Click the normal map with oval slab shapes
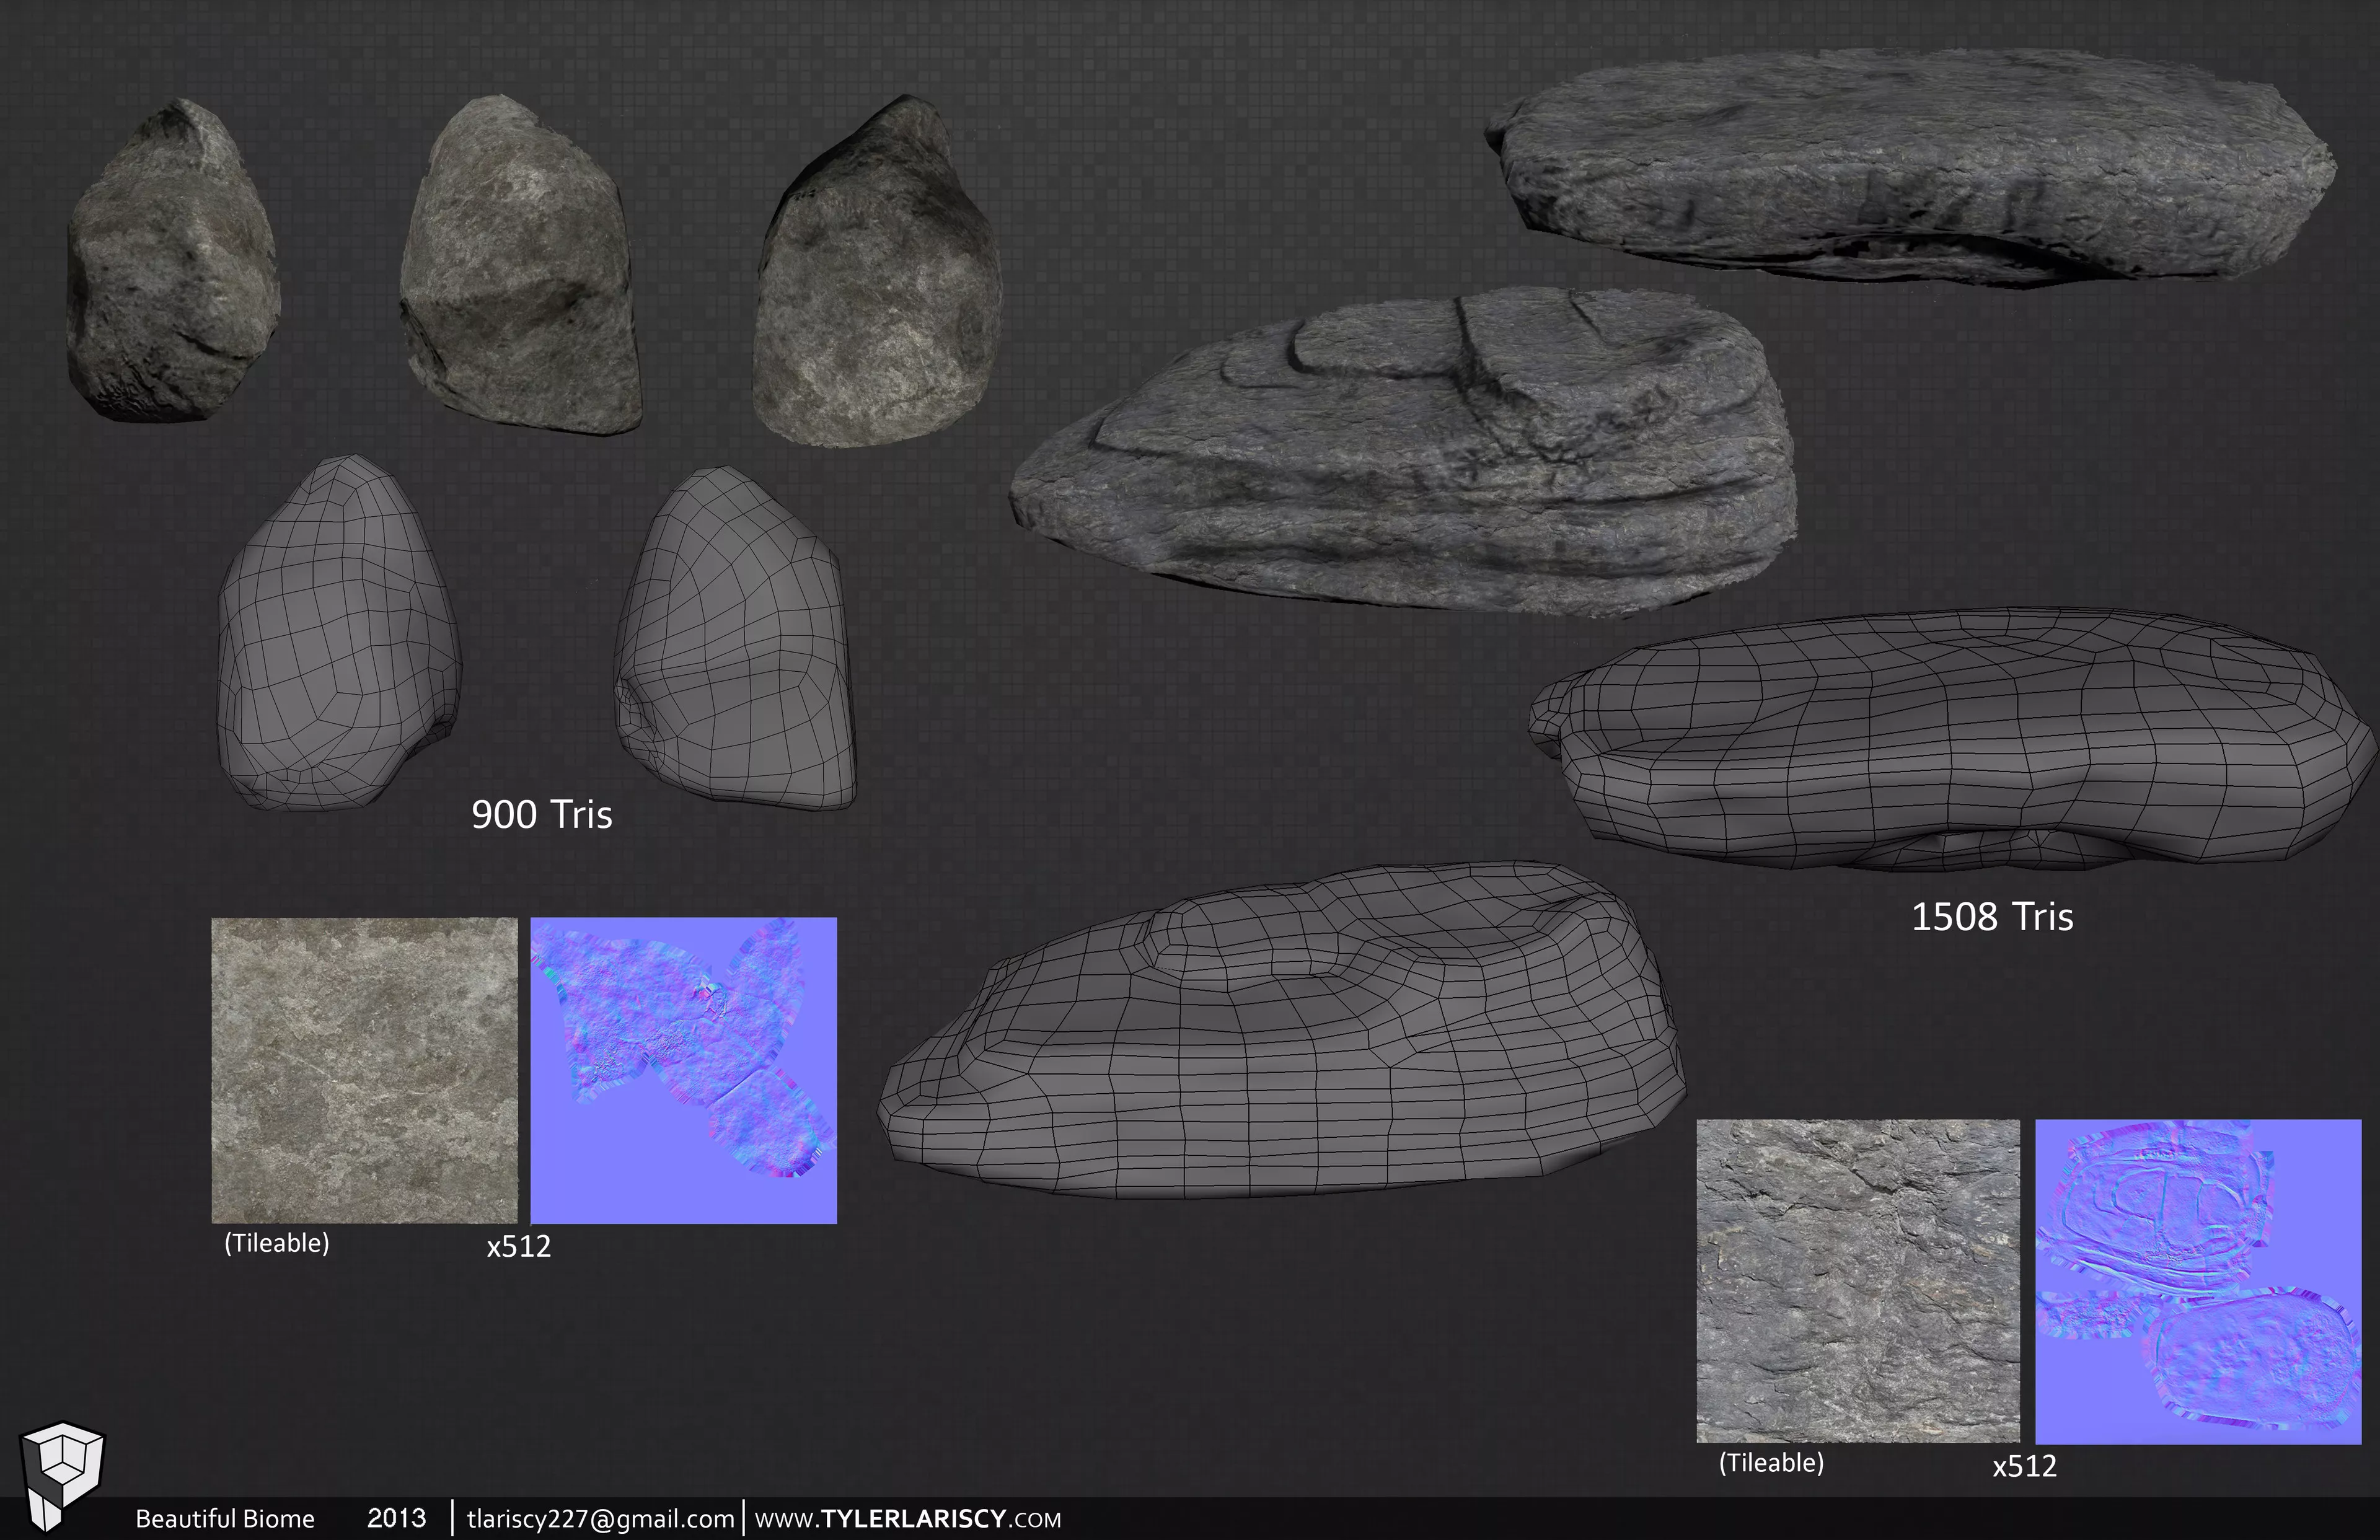The height and width of the screenshot is (1540, 2380). [2198, 1281]
